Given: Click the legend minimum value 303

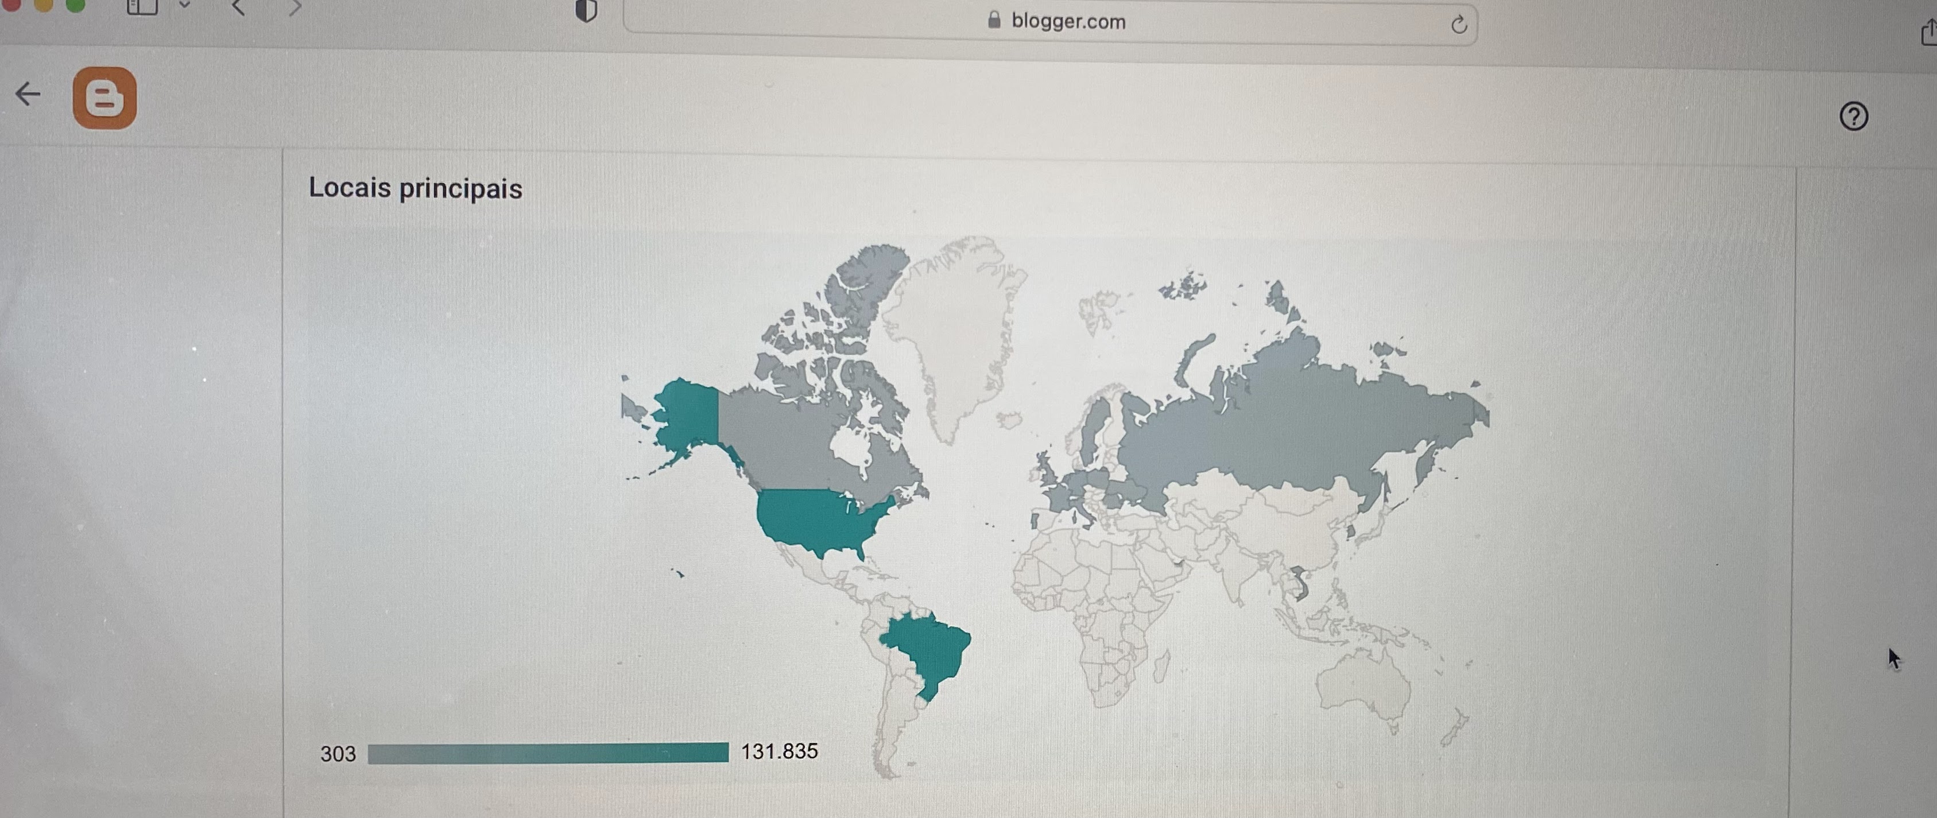Looking at the screenshot, I should 338,754.
